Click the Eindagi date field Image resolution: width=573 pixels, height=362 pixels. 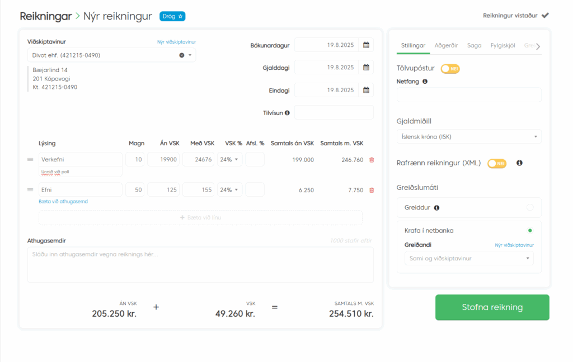pos(326,90)
